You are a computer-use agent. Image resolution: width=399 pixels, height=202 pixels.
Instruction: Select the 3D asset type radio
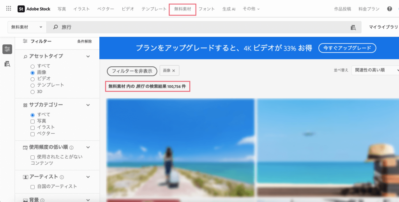33,92
